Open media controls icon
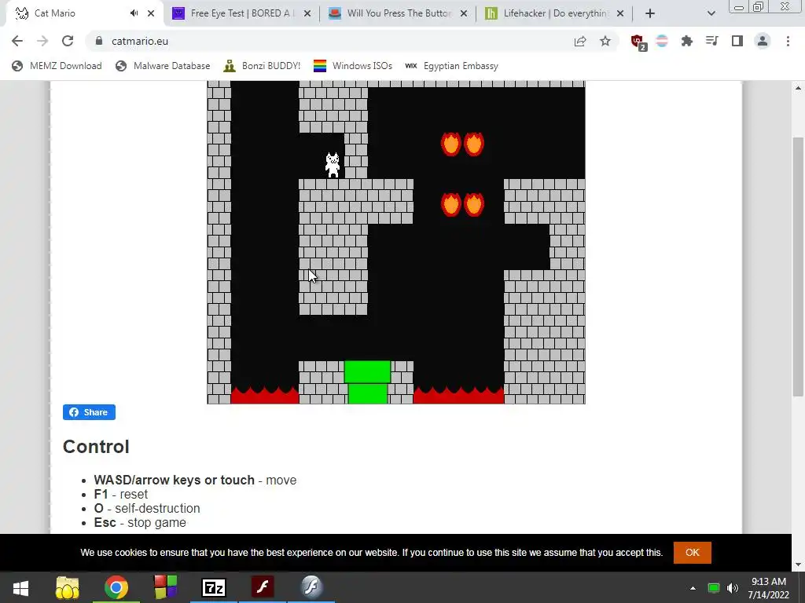The height and width of the screenshot is (603, 805). click(x=711, y=41)
